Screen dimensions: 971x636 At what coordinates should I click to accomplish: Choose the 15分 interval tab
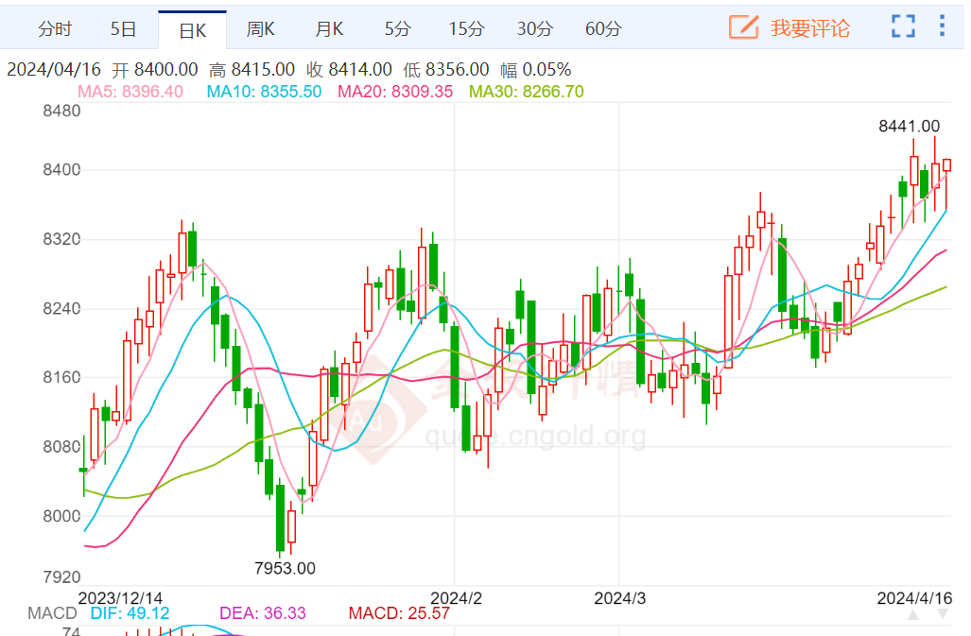pyautogui.click(x=465, y=29)
